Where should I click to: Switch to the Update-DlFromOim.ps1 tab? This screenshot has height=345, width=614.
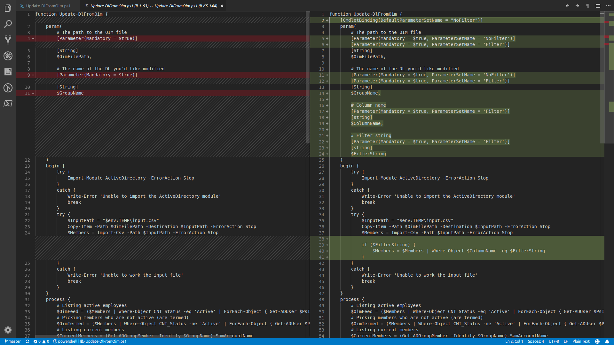click(47, 6)
